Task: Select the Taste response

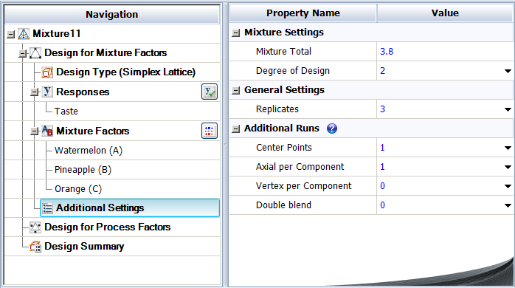Action: click(66, 112)
